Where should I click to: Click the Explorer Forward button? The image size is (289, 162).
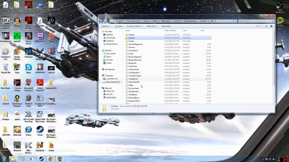tap(105, 21)
